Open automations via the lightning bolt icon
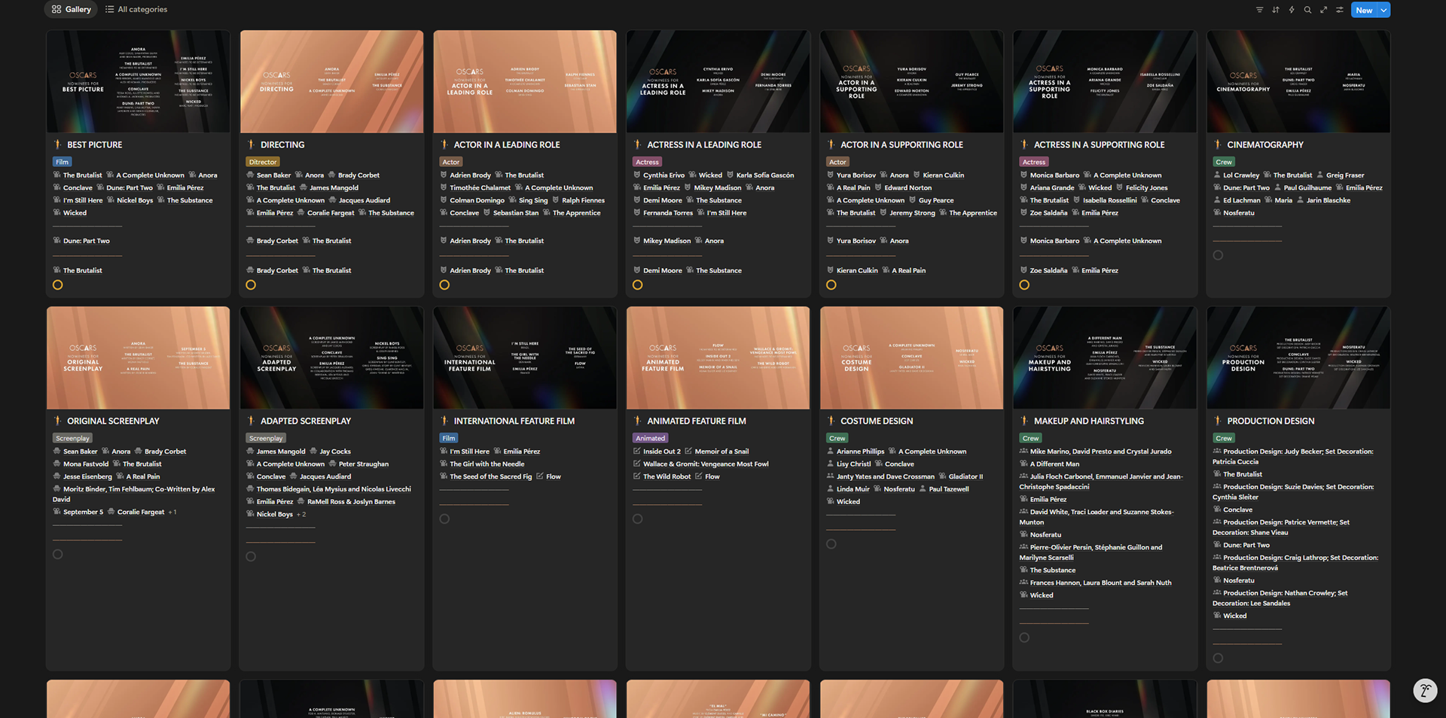 (1292, 10)
